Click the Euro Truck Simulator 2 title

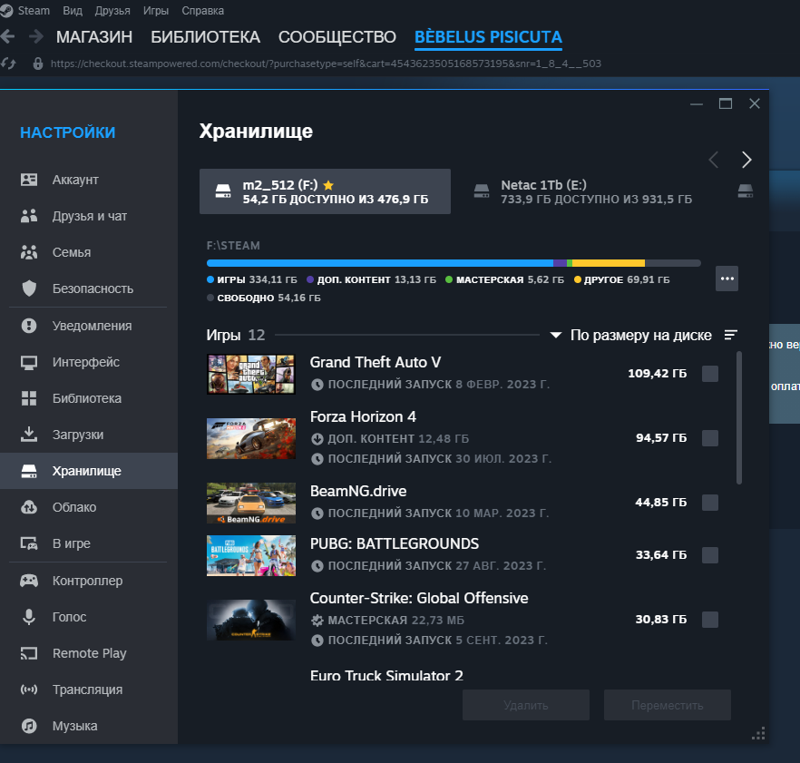click(x=386, y=675)
